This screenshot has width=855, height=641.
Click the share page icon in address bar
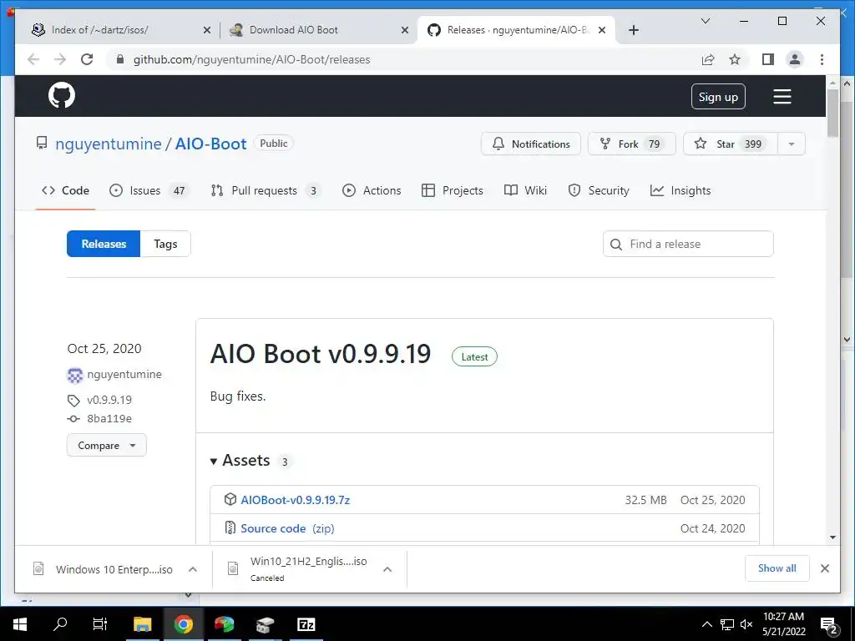pos(708,59)
